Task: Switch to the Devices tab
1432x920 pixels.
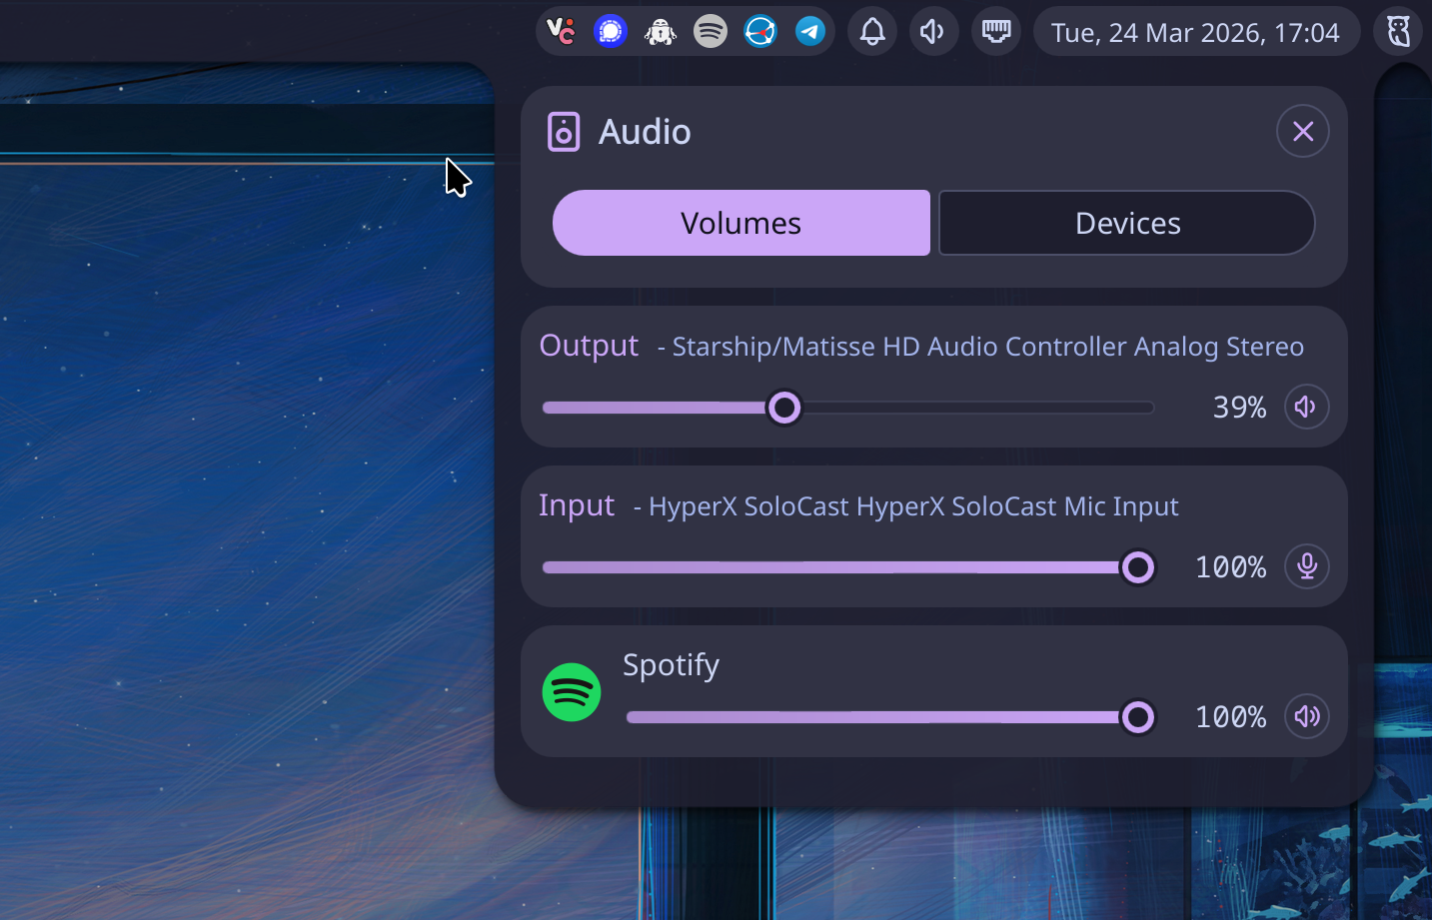Action: (1126, 223)
